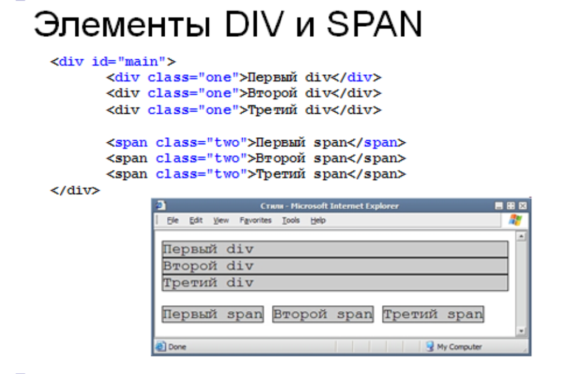Screen dimensions: 561x374
Task: Click the code line containing Первый div
Action: pyautogui.click(x=244, y=77)
